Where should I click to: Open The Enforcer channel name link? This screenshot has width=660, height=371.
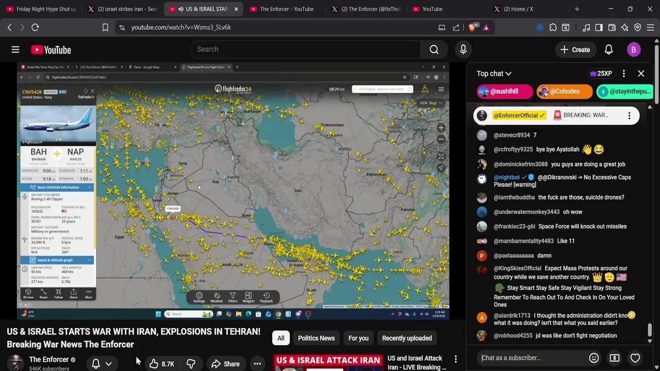[49, 359]
